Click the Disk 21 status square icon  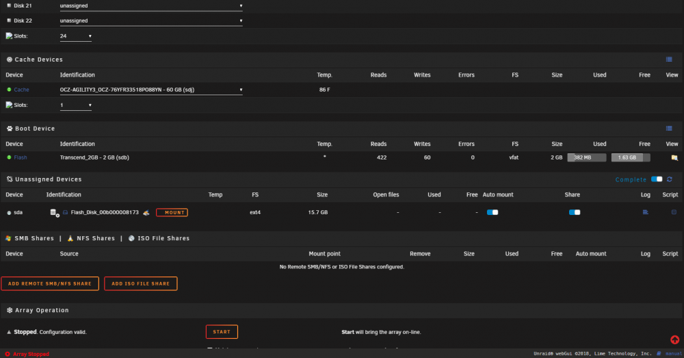pos(9,5)
